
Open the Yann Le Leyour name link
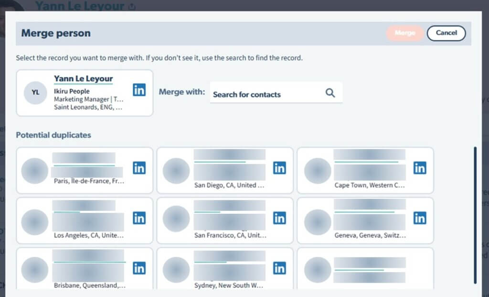(x=83, y=78)
